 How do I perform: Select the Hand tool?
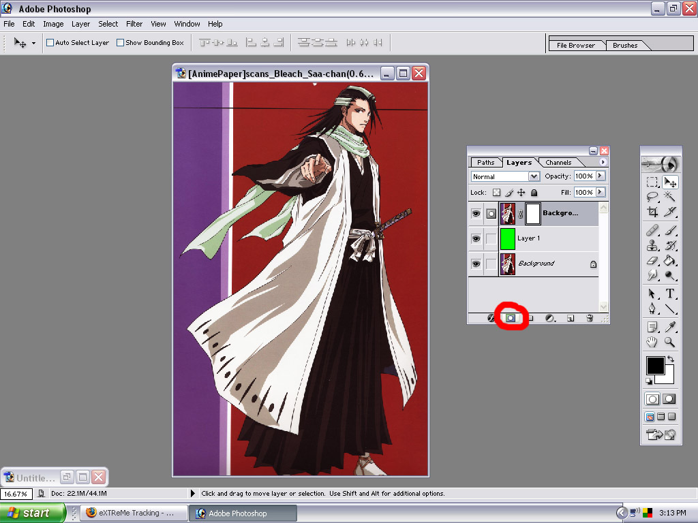(652, 342)
